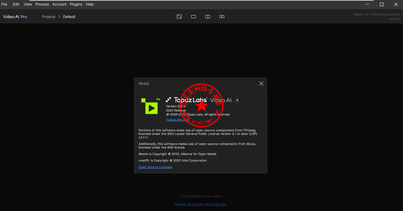
Task: Switch to single view layout icon
Action: (193, 17)
